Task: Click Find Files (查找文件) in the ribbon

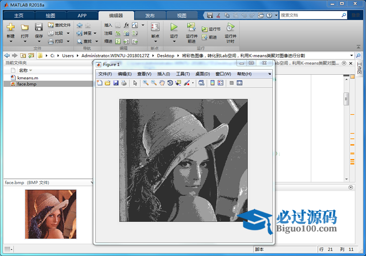Action: tap(59, 25)
